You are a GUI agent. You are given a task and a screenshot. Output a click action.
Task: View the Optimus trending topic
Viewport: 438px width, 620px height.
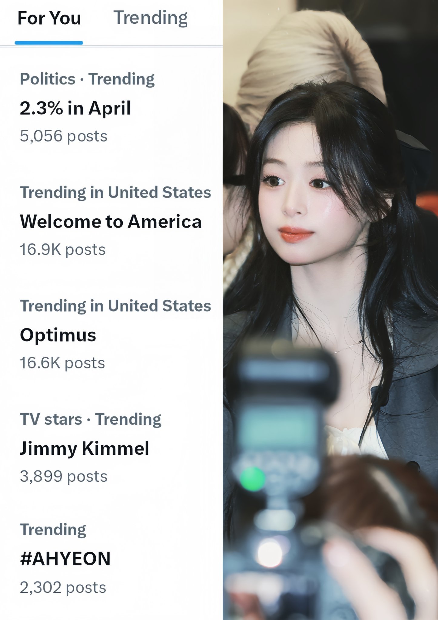58,335
